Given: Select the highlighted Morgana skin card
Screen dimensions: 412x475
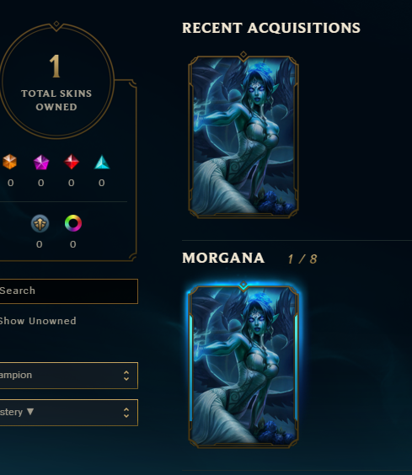Looking at the screenshot, I should tap(243, 367).
